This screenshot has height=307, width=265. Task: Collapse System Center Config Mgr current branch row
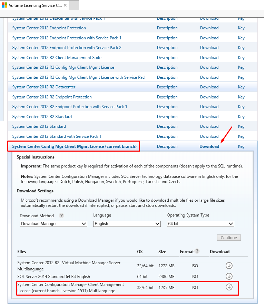pyautogui.click(x=74, y=146)
